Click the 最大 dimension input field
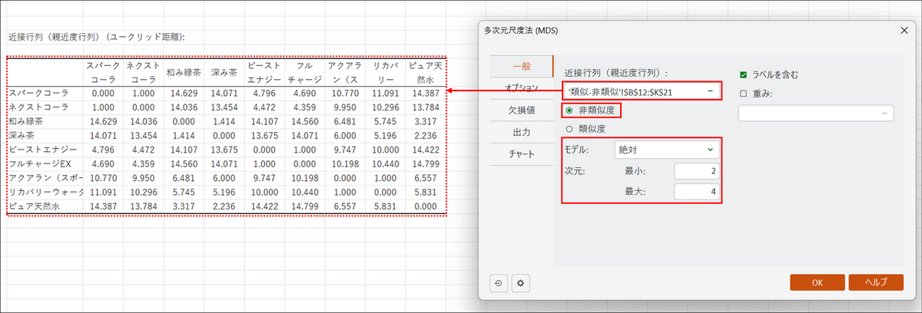This screenshot has height=313, width=922. (697, 191)
